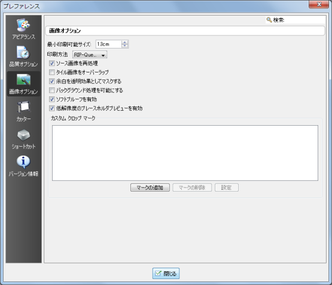Screen dimensions: 332x285
Task: Click the 1.3cm size input field
Action: click(109, 44)
